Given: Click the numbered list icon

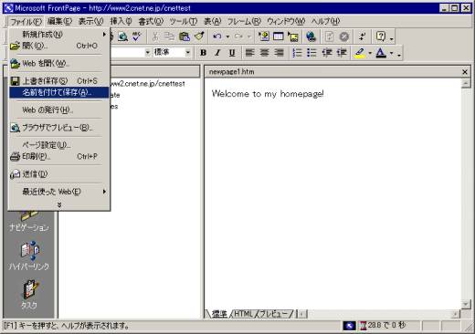Looking at the screenshot, I should click(x=297, y=53).
